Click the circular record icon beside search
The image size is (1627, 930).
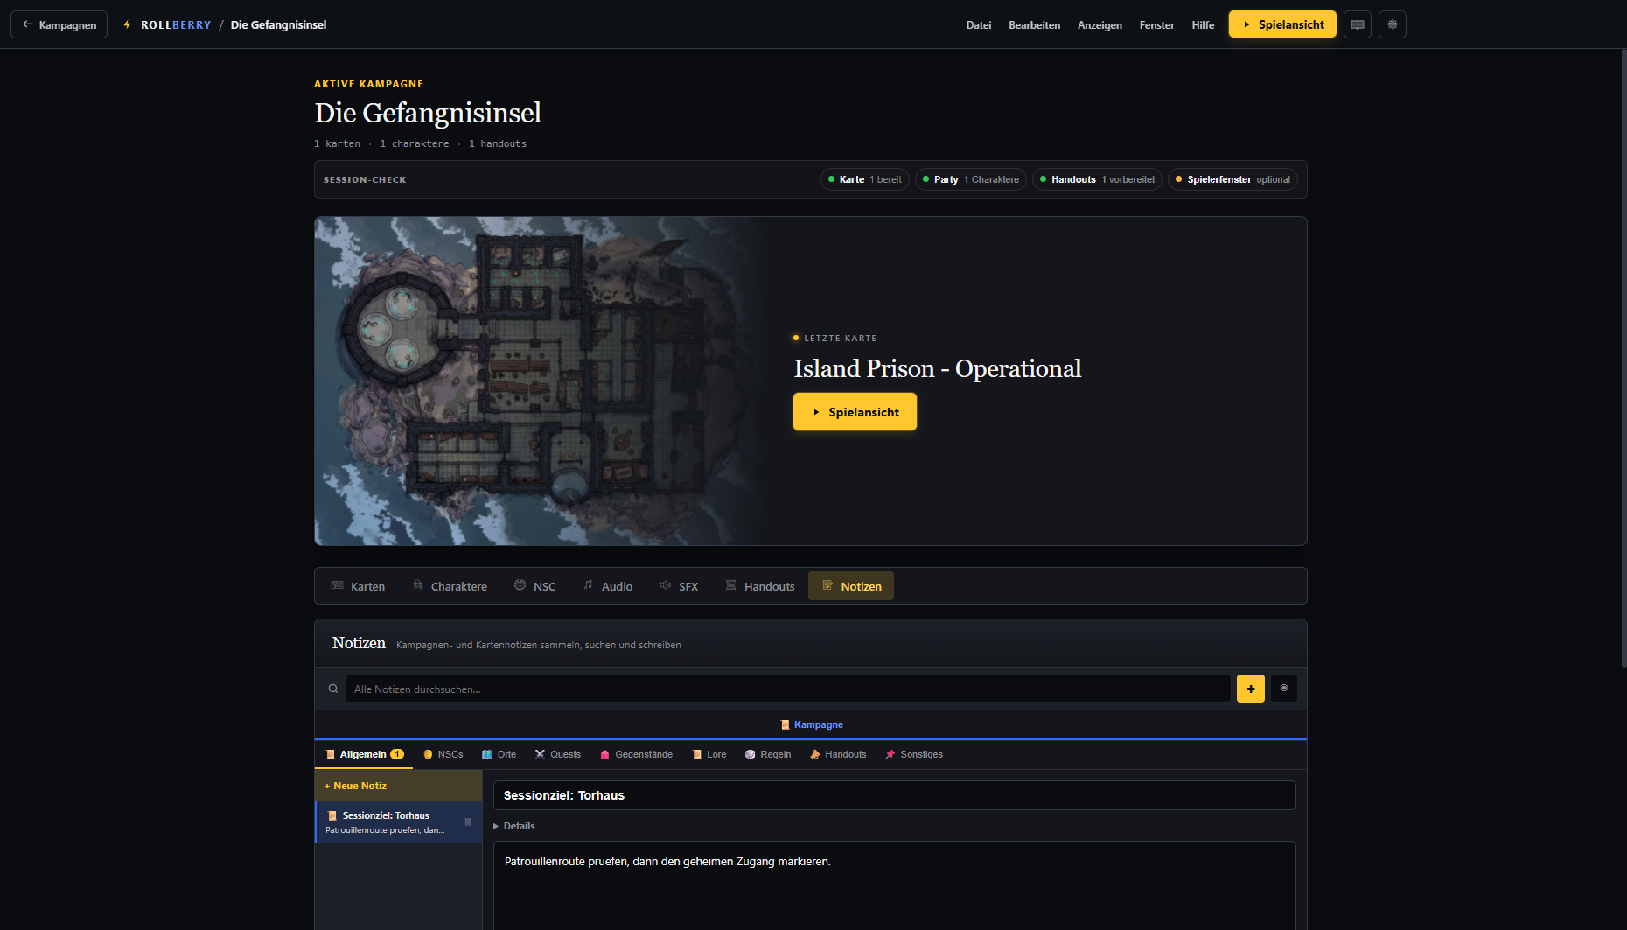click(1283, 689)
